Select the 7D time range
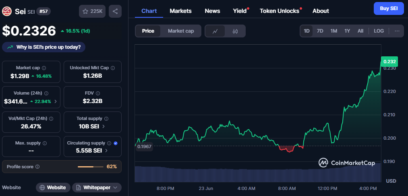Viewport: 408px width, 196px height. click(x=320, y=31)
